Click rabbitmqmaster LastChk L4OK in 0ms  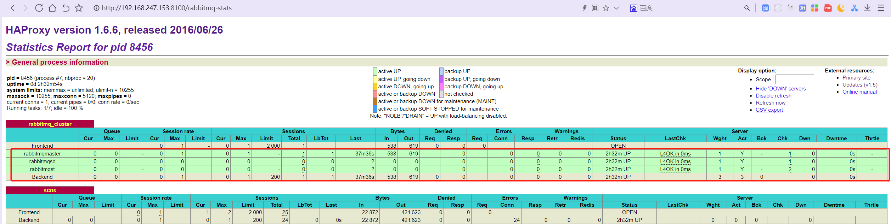tap(675, 154)
